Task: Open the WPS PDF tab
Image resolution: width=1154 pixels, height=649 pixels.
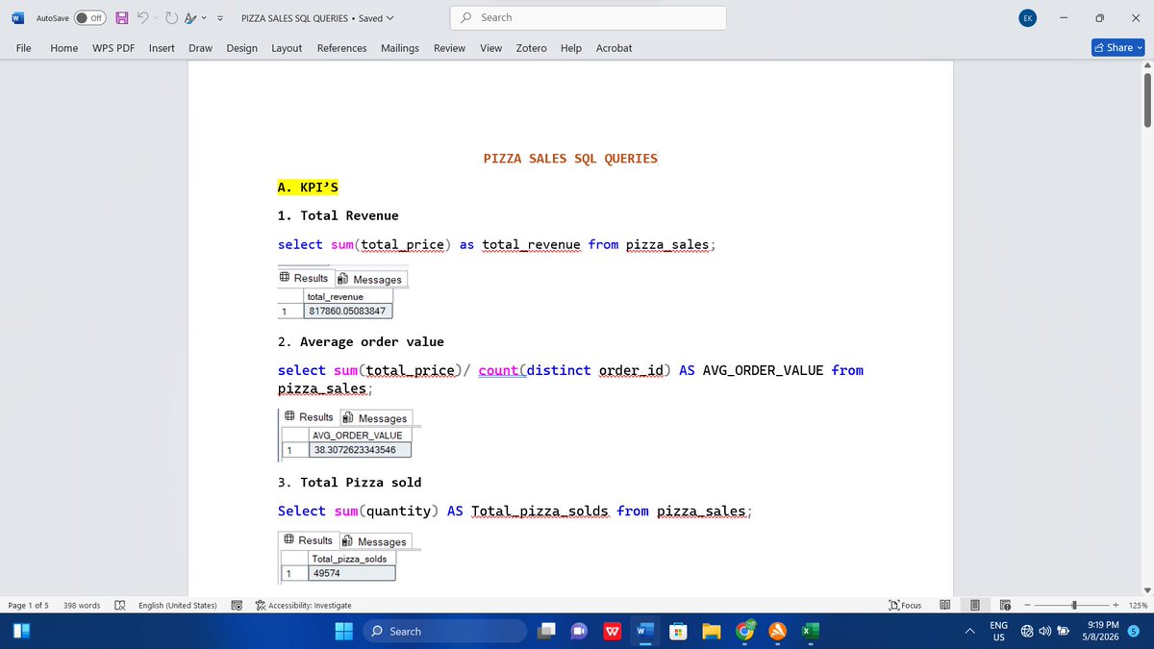Action: coord(113,48)
